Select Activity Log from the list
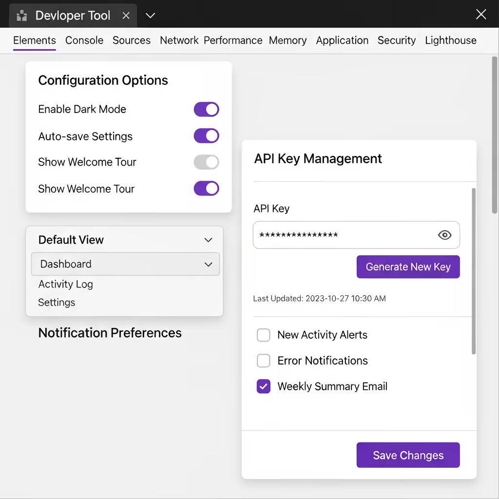The width and height of the screenshot is (499, 499). pyautogui.click(x=66, y=284)
